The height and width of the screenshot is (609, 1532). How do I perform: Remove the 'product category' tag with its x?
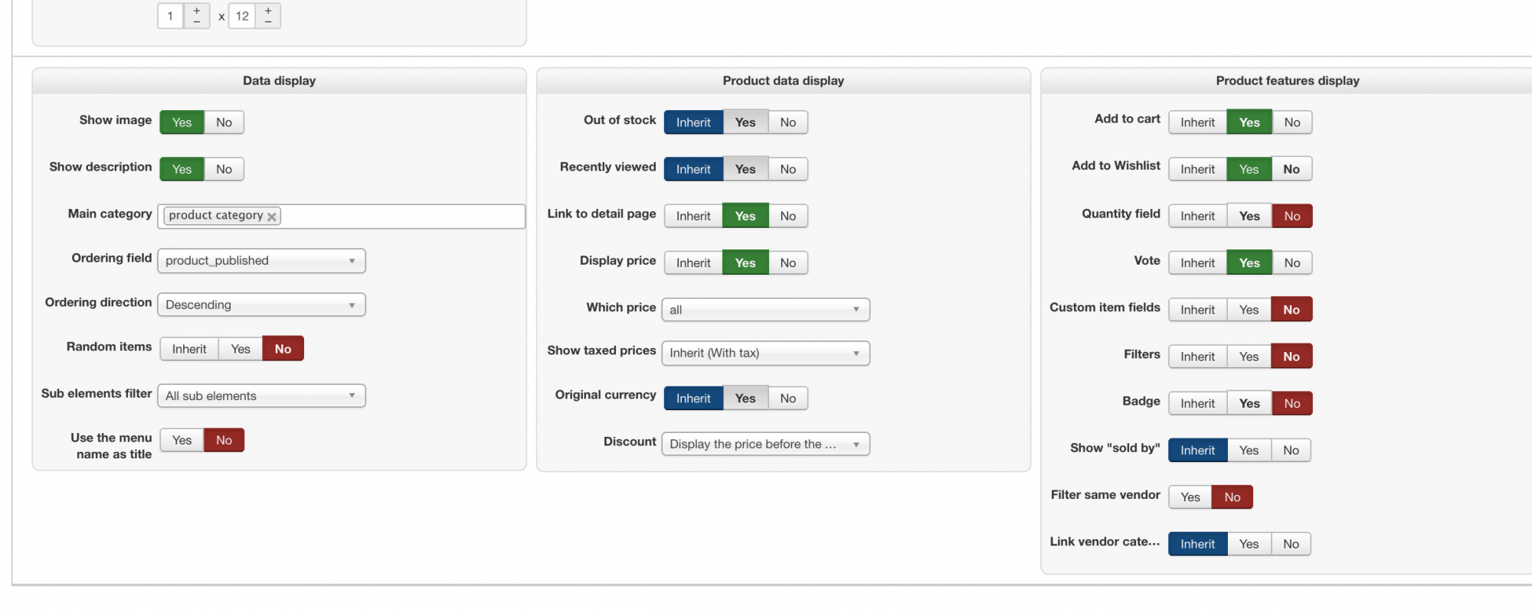271,217
